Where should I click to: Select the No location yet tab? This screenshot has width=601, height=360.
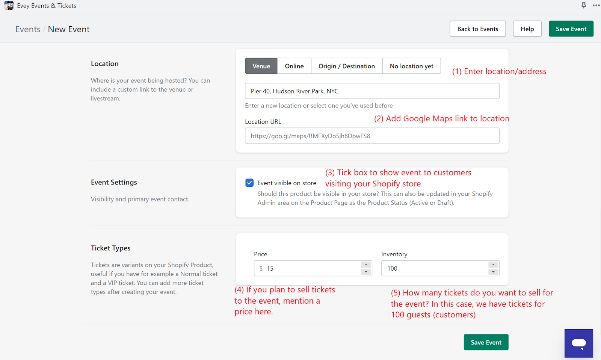pyautogui.click(x=411, y=66)
